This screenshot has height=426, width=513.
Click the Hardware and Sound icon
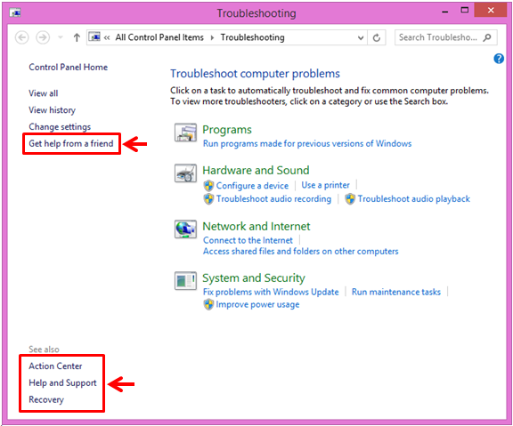click(185, 173)
